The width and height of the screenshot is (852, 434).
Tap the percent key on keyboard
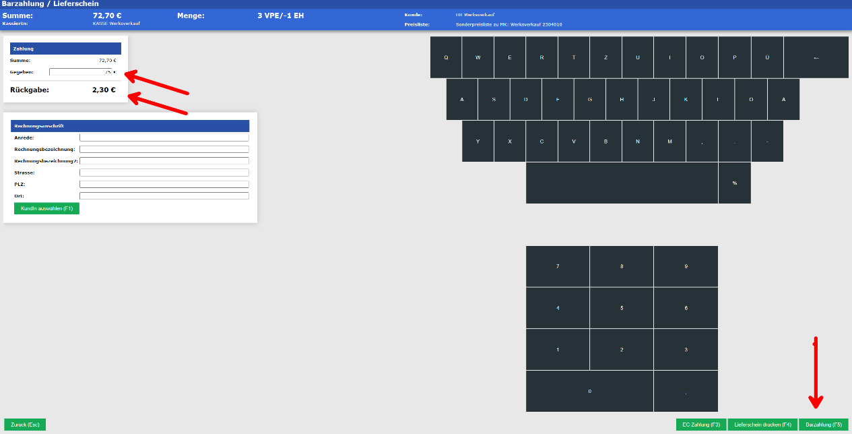tap(734, 183)
